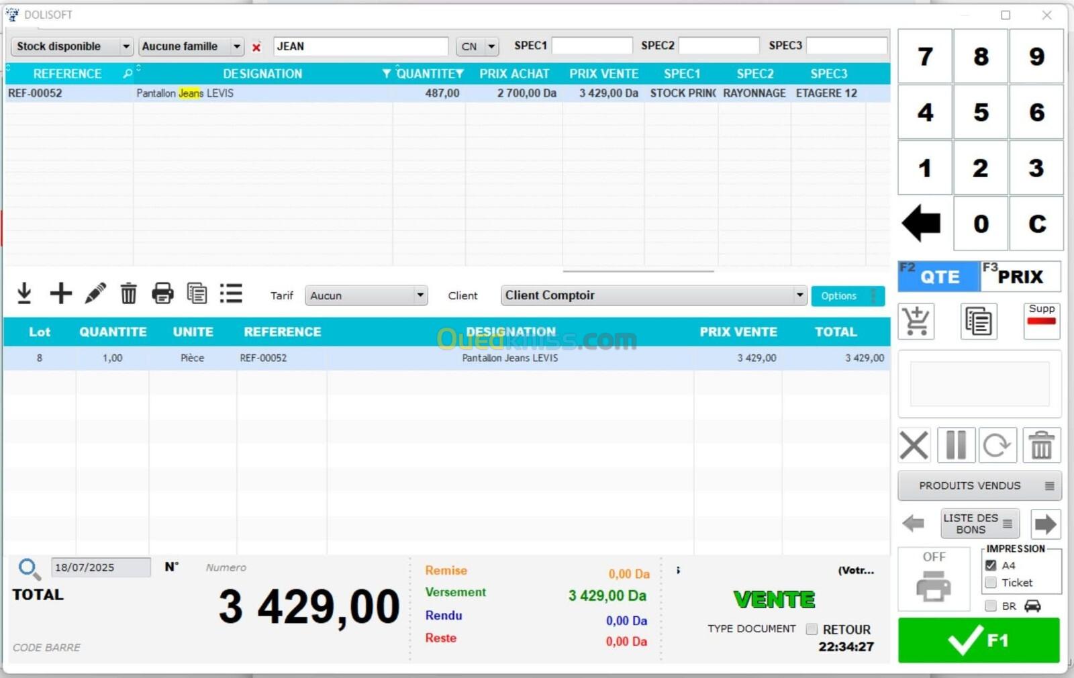Click the printer icon in the toolbar
This screenshot has width=1074, height=678.
pyautogui.click(x=162, y=293)
